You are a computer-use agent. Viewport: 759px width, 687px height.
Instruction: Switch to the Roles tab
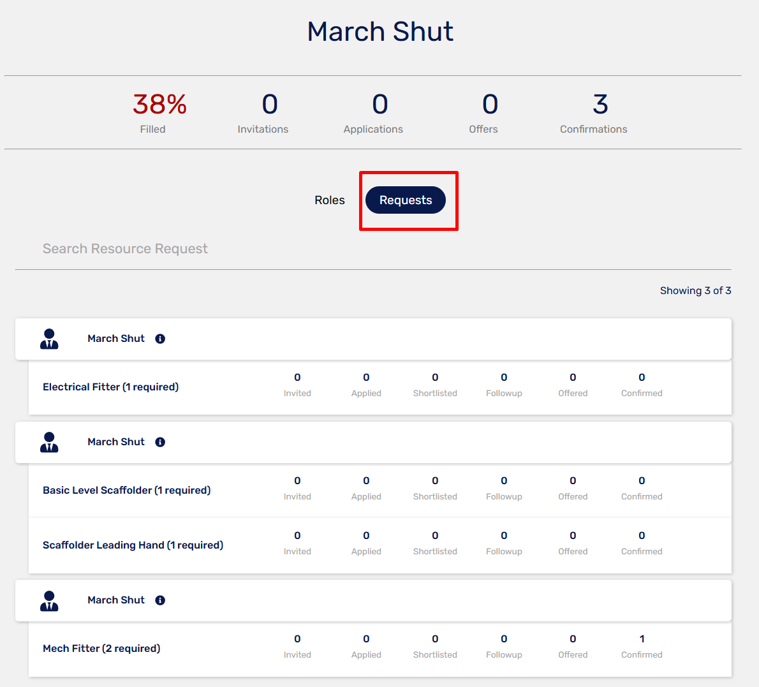[330, 200]
